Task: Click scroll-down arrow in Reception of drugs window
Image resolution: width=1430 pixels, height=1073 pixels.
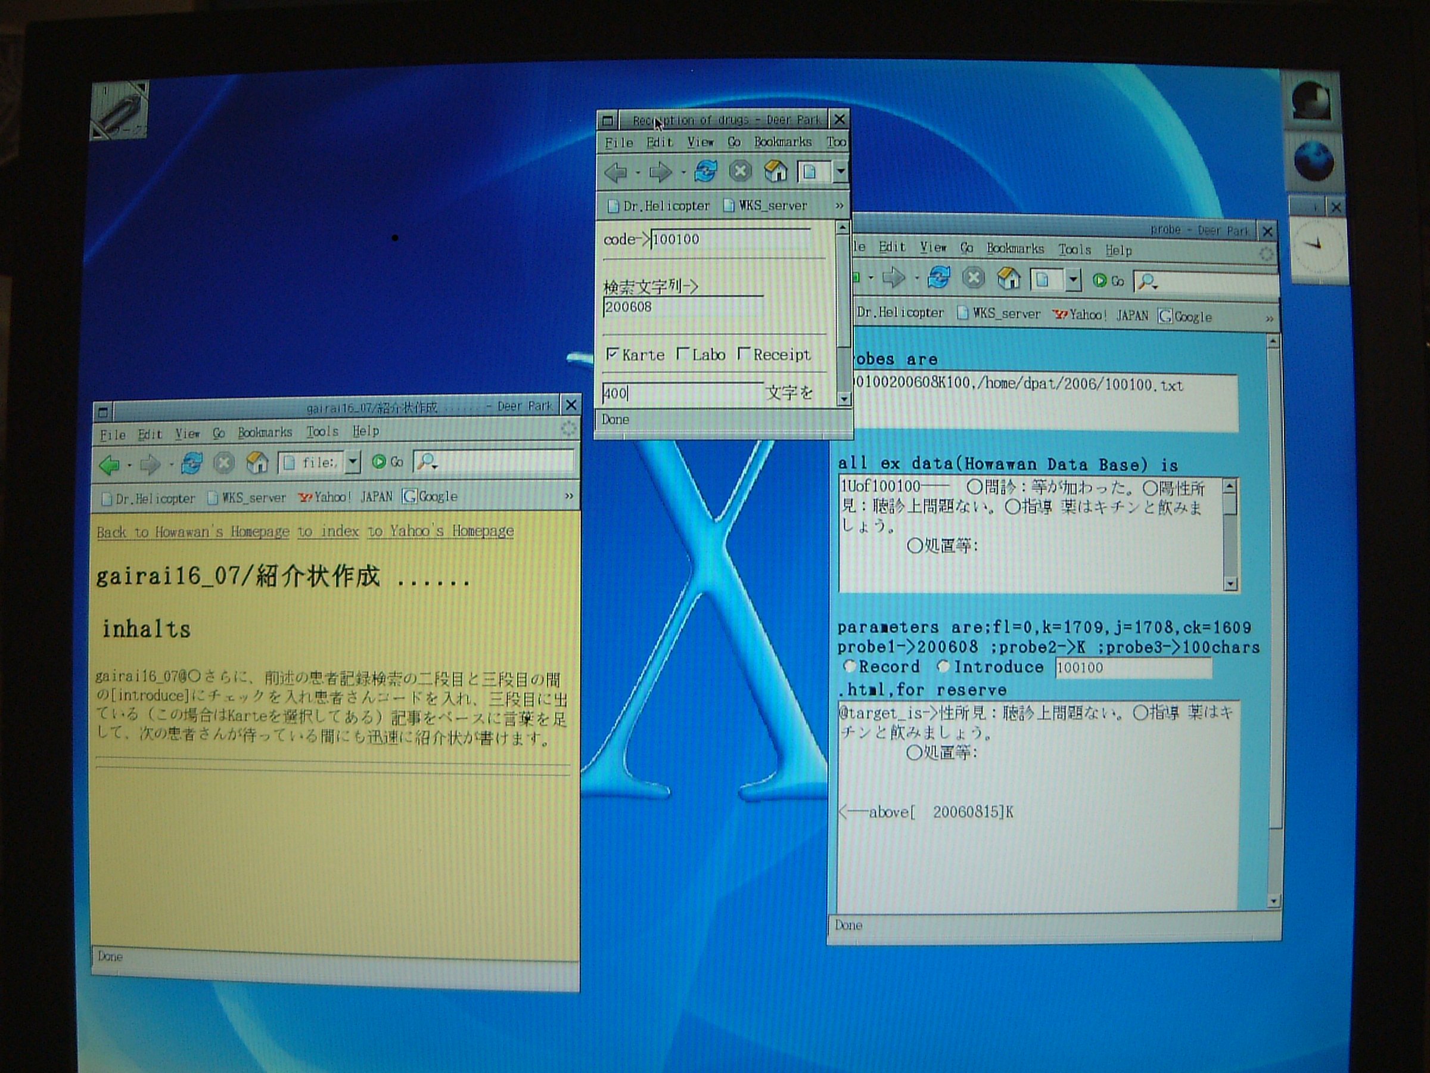Action: click(x=843, y=399)
